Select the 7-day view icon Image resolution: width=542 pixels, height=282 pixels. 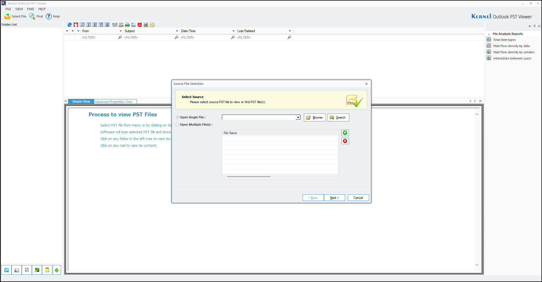point(101,25)
